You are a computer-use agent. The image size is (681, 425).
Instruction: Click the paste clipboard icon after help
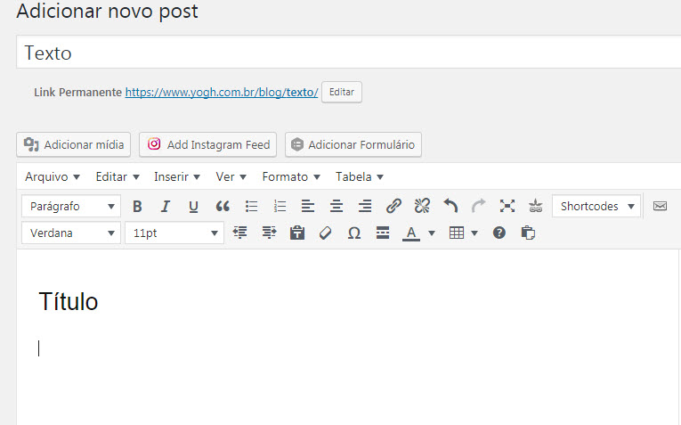528,233
